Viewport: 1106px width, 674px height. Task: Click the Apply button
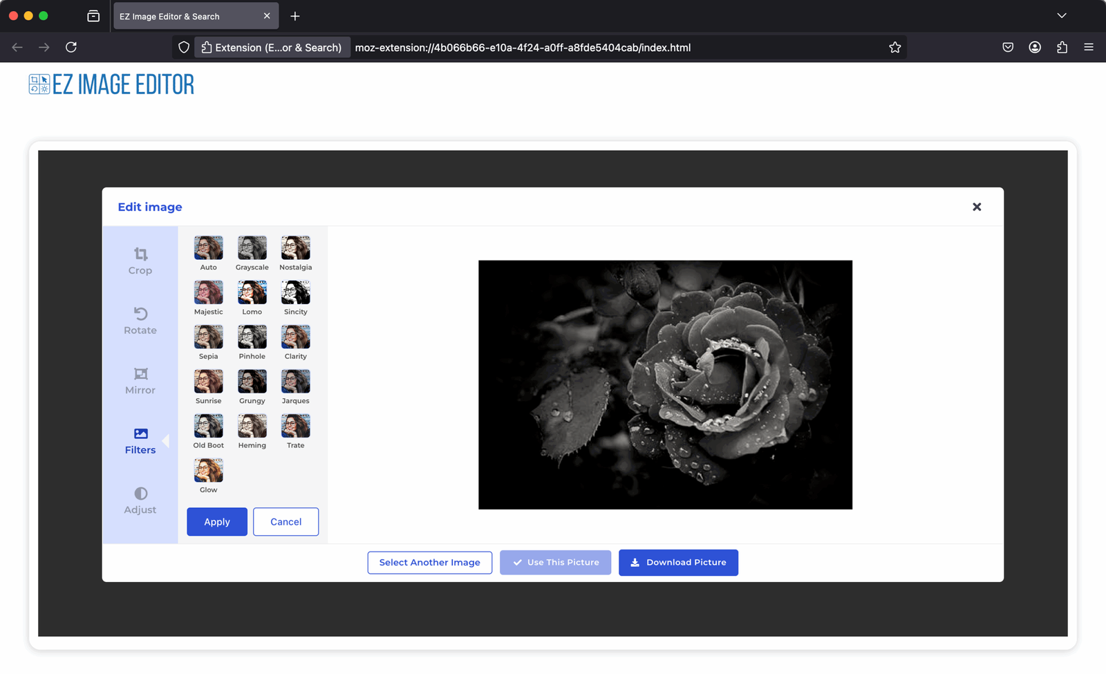217,522
